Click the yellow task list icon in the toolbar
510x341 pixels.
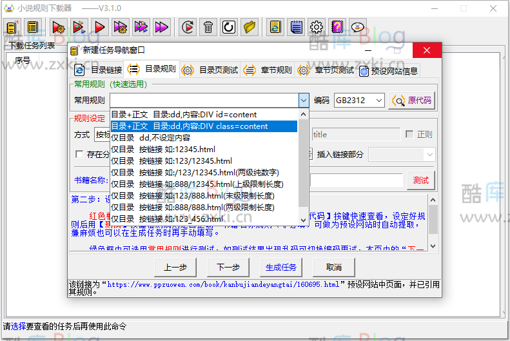pyautogui.click(x=32, y=27)
